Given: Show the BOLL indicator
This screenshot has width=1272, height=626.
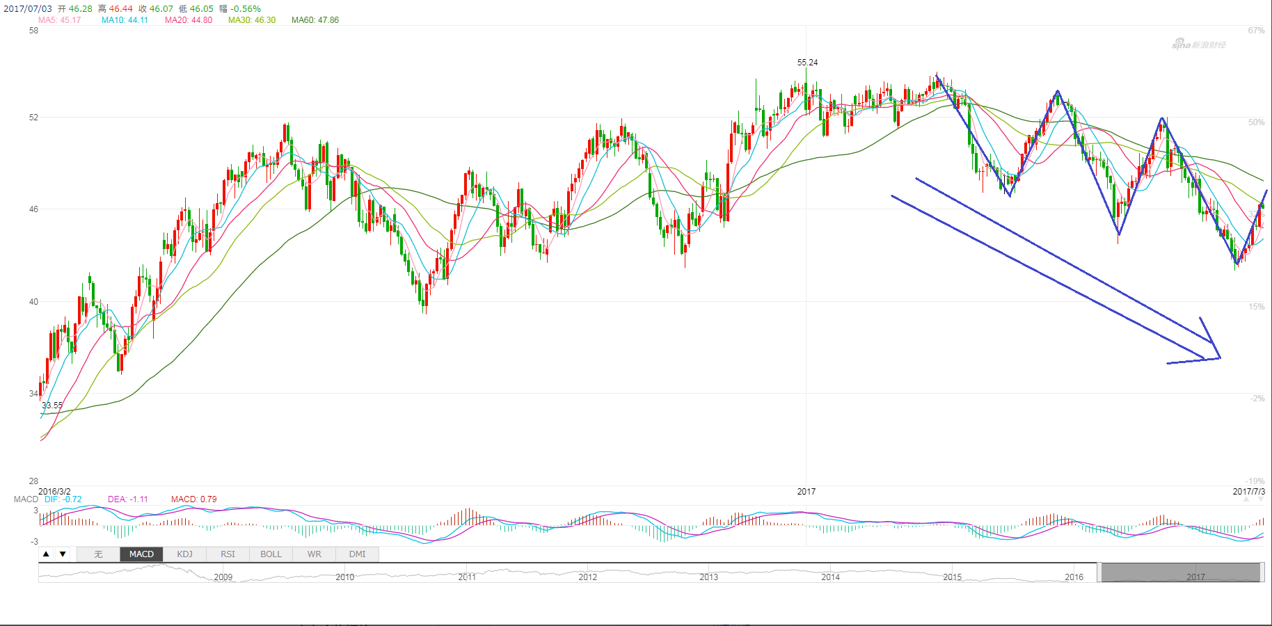Looking at the screenshot, I should pyautogui.click(x=271, y=554).
